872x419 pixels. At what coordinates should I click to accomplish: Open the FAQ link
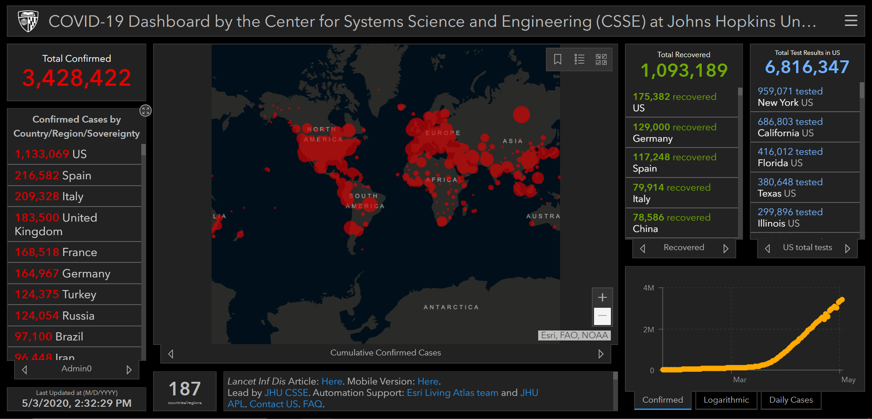pyautogui.click(x=312, y=404)
